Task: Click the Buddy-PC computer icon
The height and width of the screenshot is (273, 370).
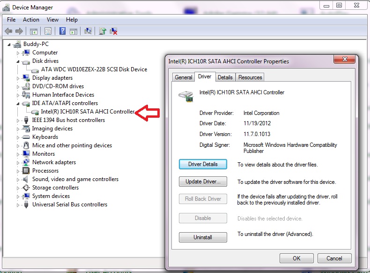Action: (x=17, y=44)
